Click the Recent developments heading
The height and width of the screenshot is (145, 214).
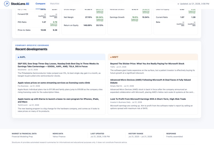pyautogui.click(x=31, y=49)
